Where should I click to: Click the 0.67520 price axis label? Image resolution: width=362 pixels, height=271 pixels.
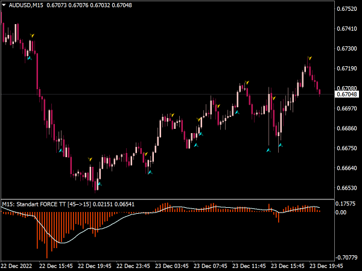point(346,9)
